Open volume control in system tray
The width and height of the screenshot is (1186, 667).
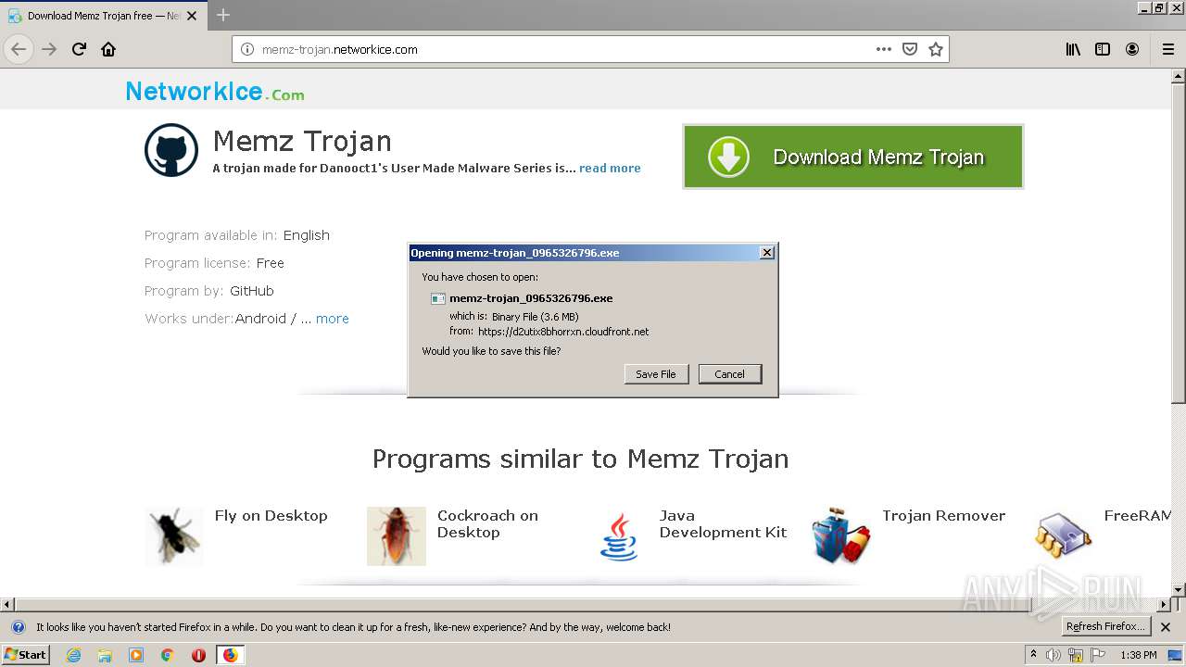1054,655
